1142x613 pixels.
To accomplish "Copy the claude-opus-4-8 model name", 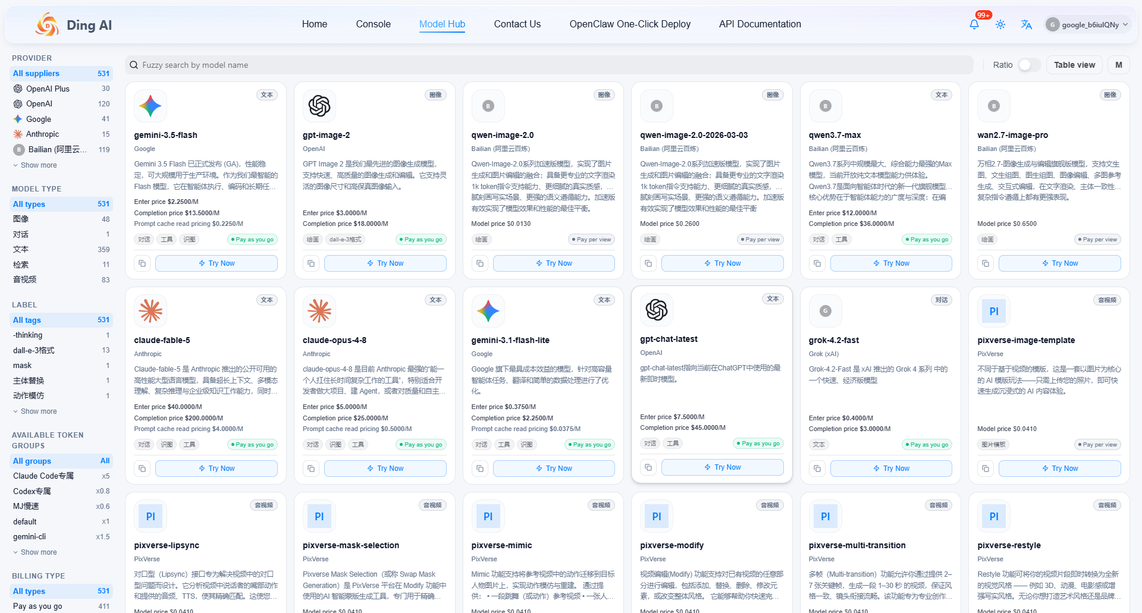I will pos(311,469).
